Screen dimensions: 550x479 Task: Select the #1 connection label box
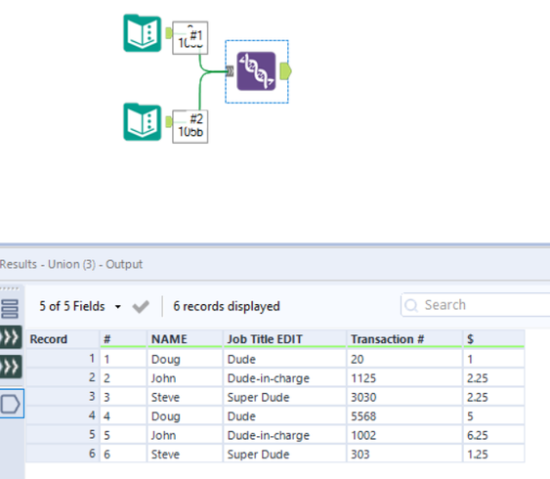point(190,38)
